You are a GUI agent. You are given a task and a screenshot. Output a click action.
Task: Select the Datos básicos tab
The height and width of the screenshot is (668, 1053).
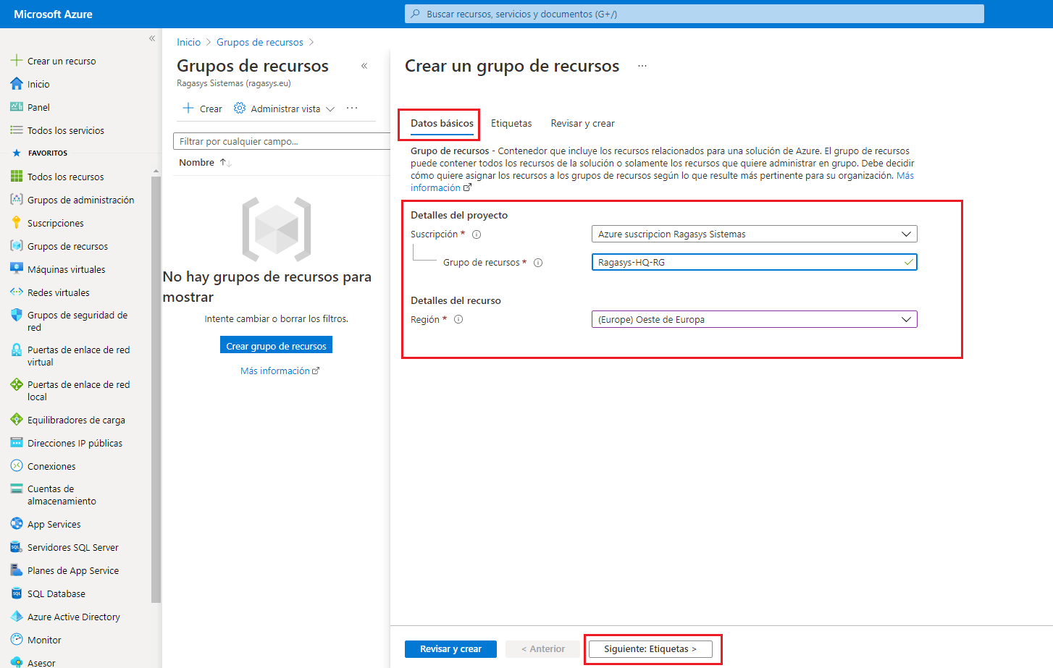click(442, 123)
